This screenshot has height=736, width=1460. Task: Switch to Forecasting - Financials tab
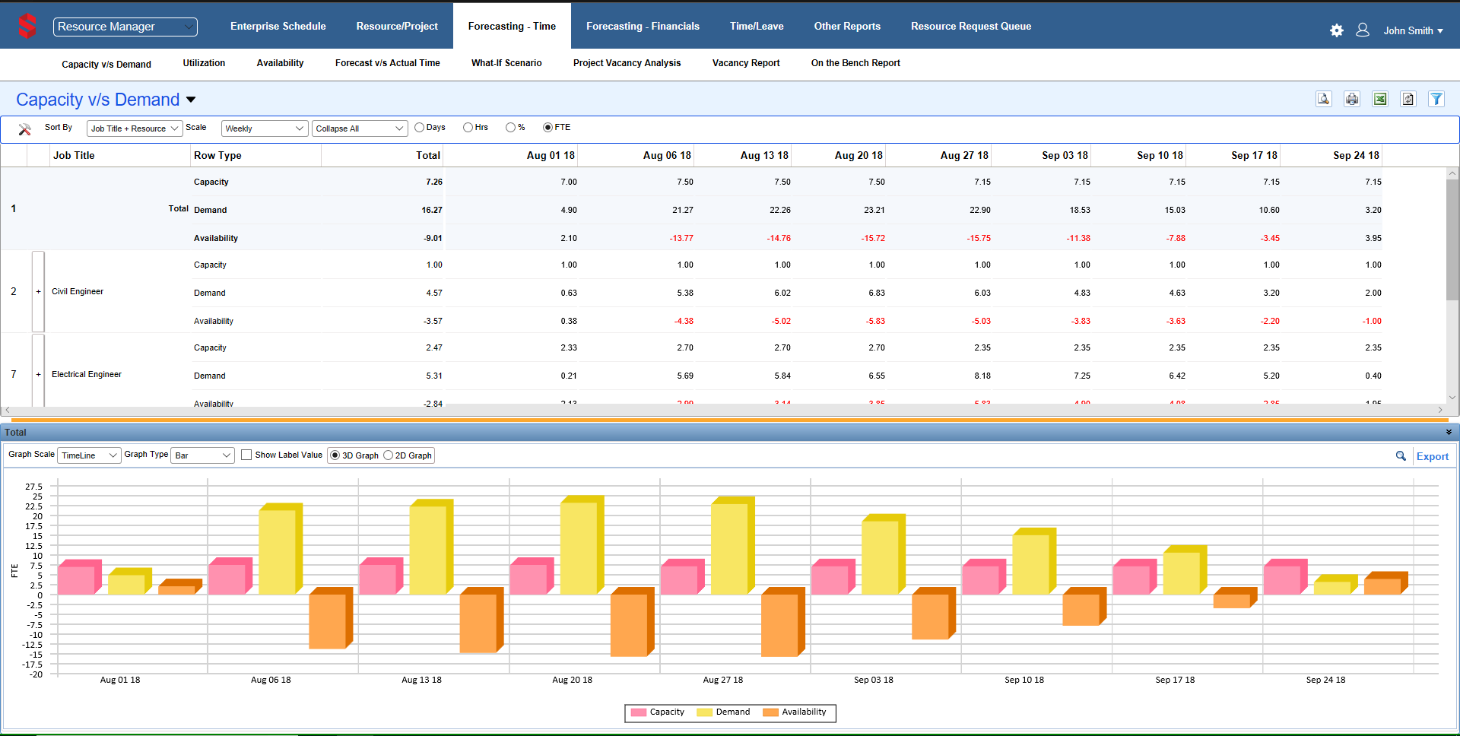point(643,26)
